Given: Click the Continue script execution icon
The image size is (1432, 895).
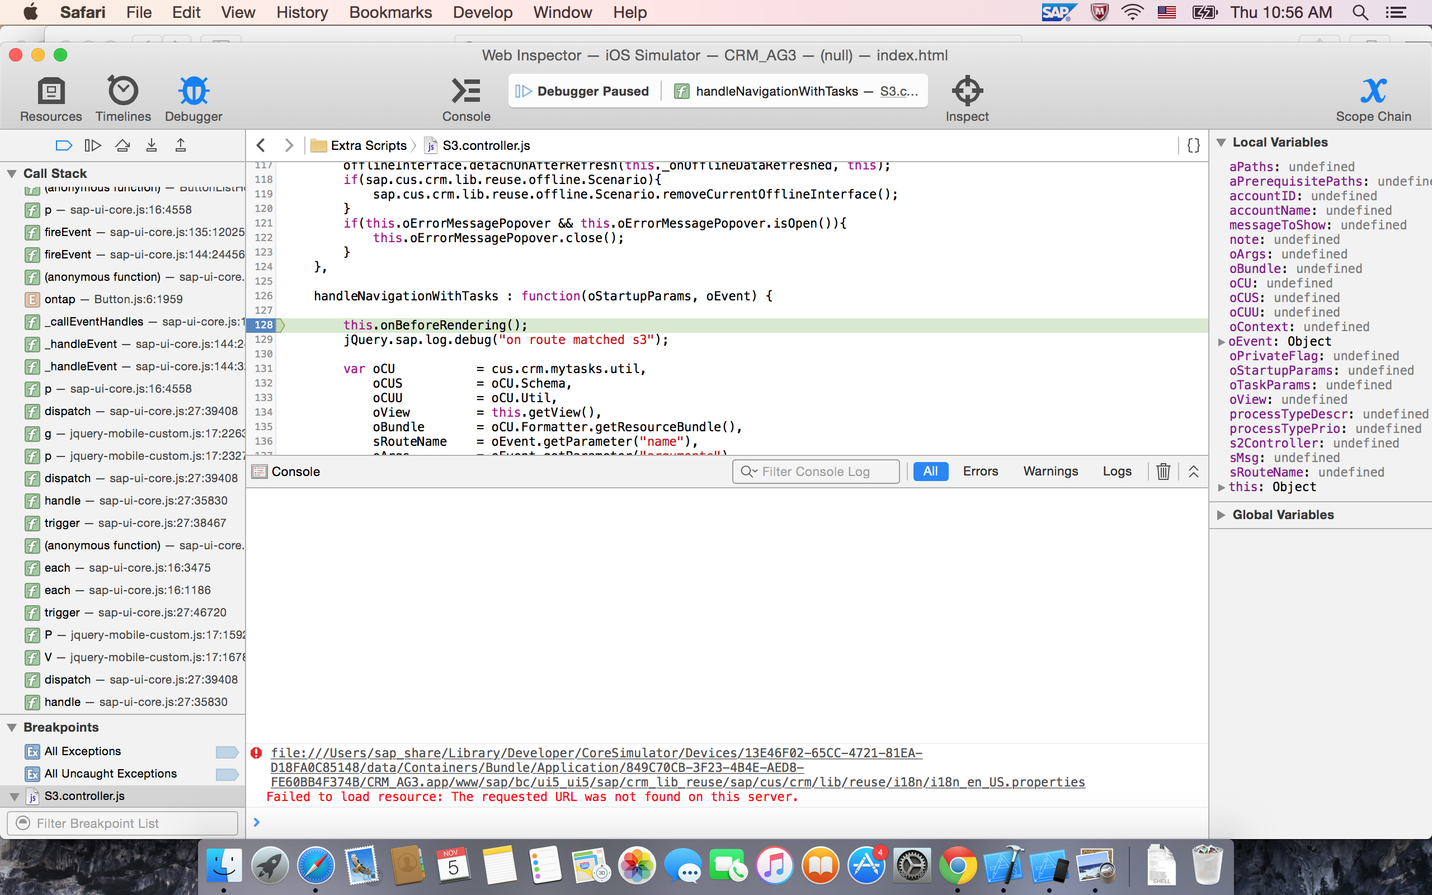Looking at the screenshot, I should [x=92, y=145].
